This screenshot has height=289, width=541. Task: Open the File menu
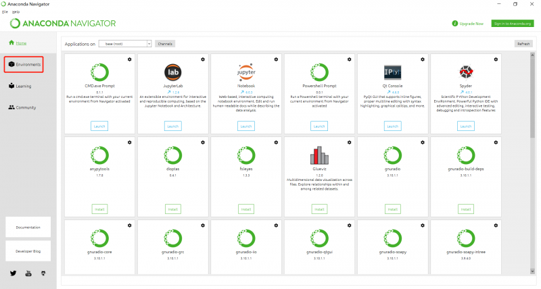[x=5, y=11]
